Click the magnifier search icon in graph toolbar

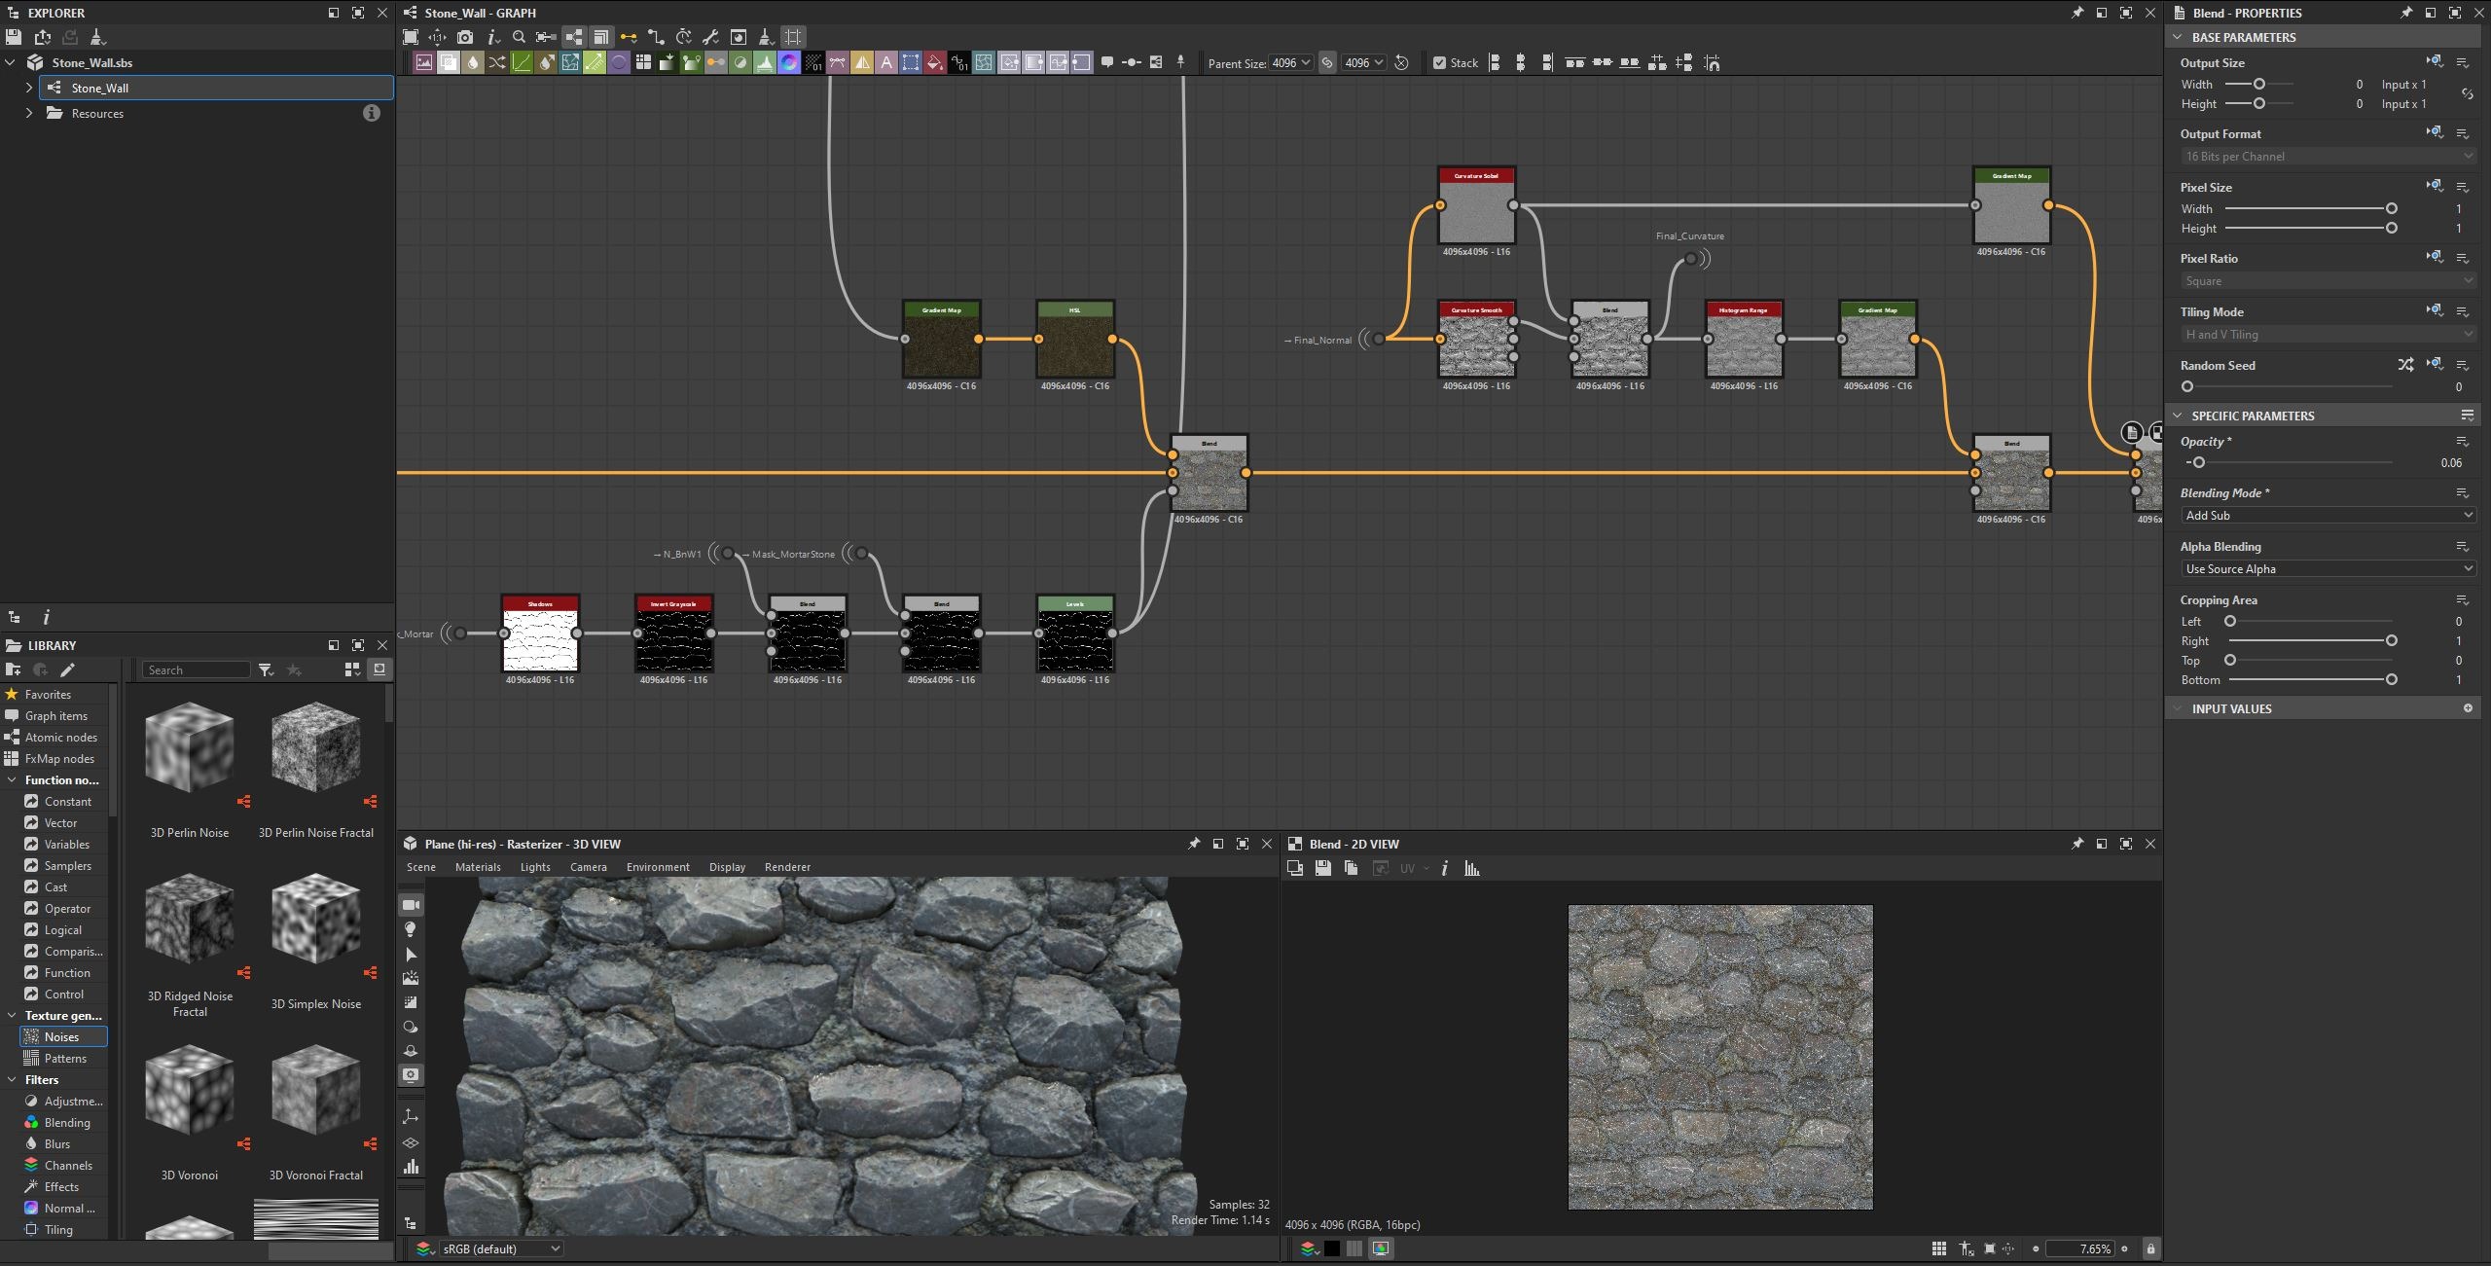(x=519, y=37)
